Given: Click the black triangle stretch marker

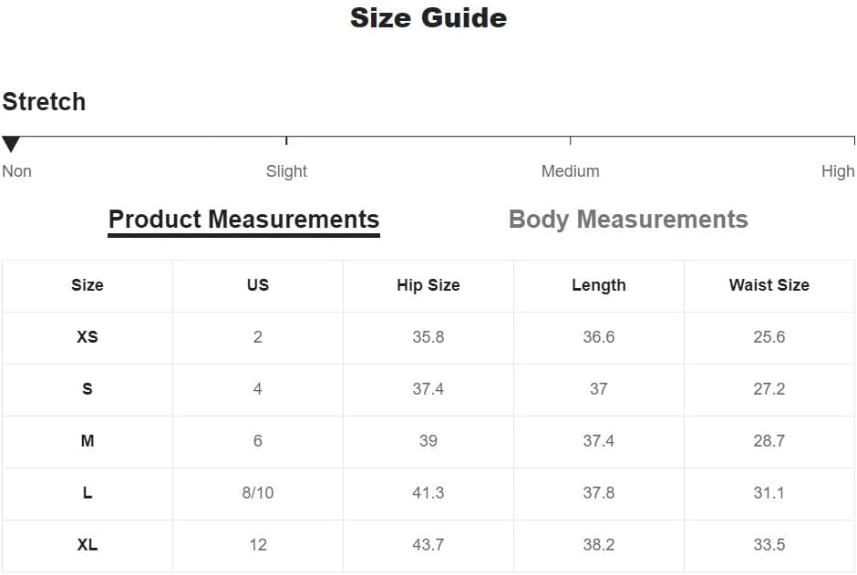Looking at the screenshot, I should pyautogui.click(x=11, y=145).
